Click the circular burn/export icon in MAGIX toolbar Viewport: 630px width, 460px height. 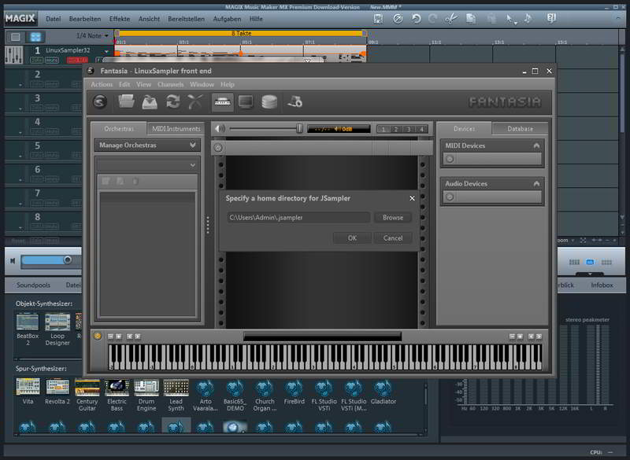(398, 18)
